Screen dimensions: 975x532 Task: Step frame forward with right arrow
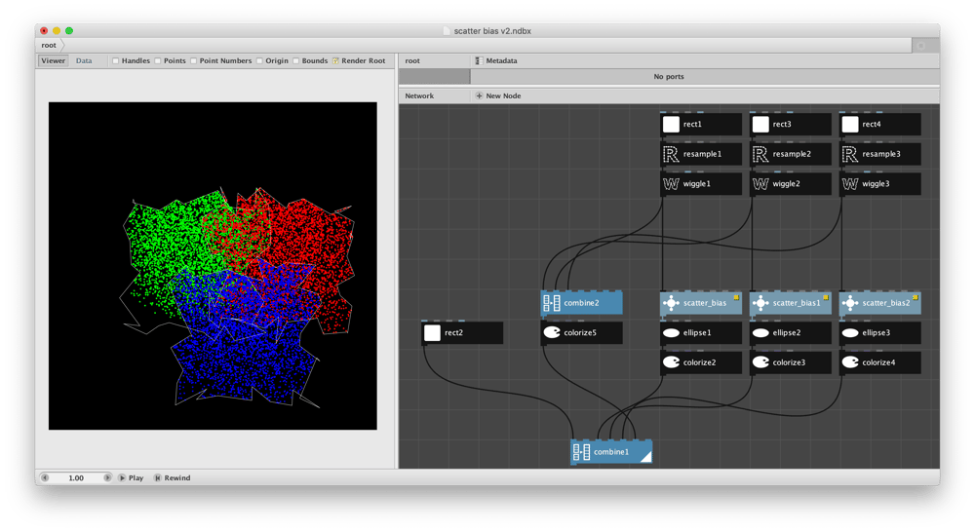107,478
